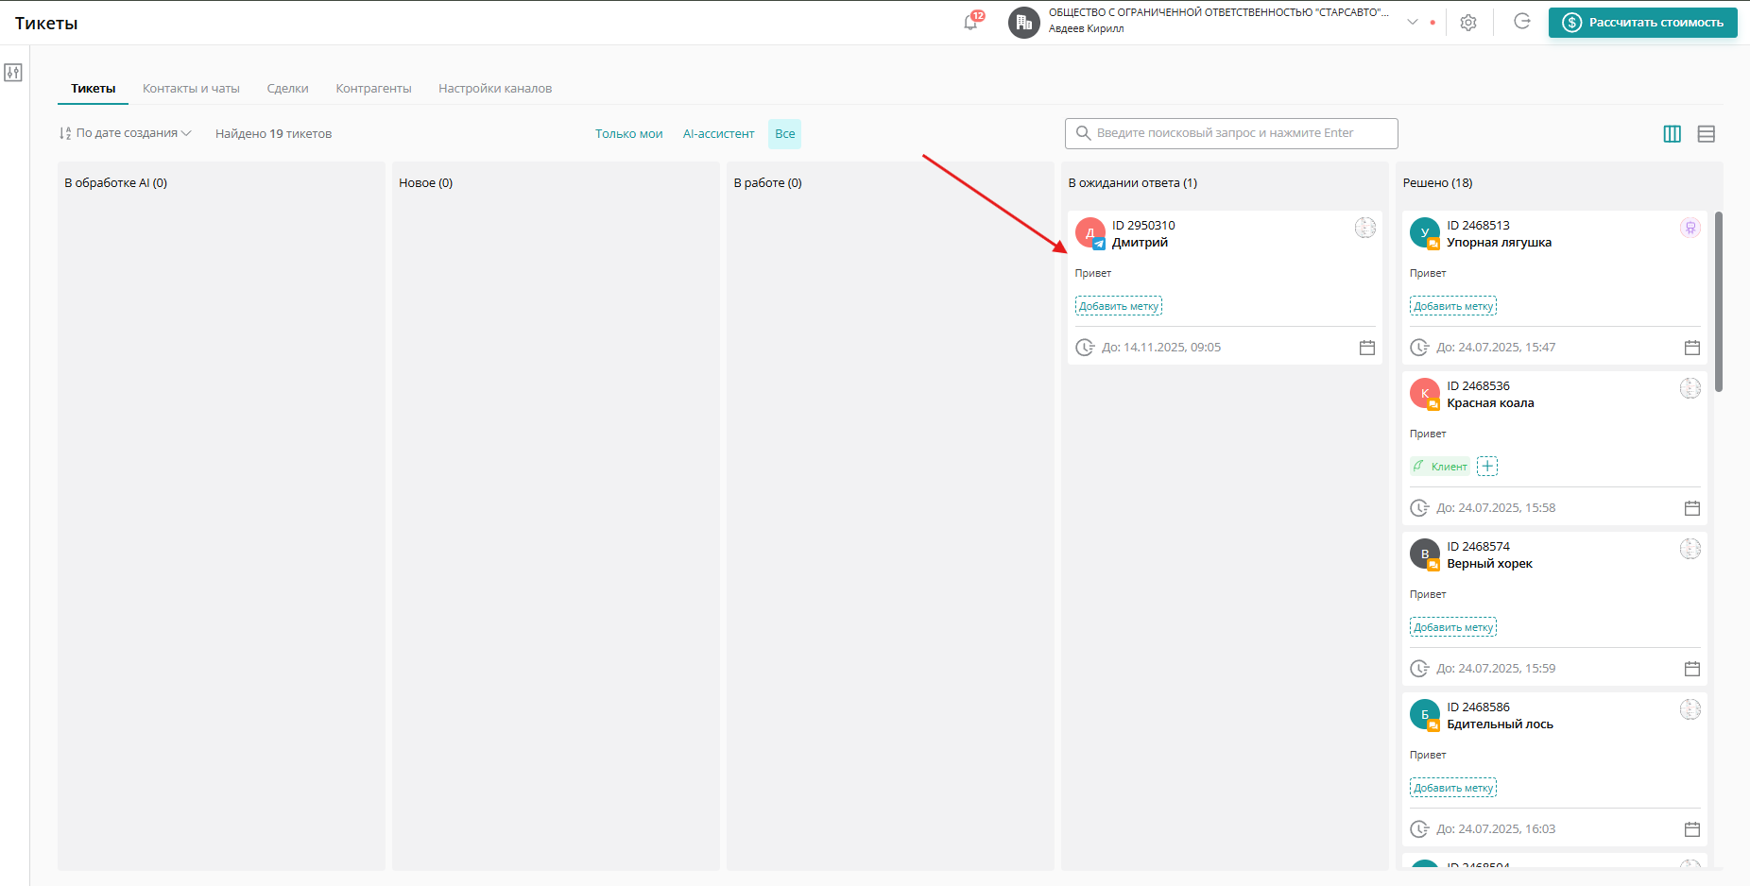Open ticket ID 2468513
This screenshot has height=886, width=1750.
pos(1554,287)
